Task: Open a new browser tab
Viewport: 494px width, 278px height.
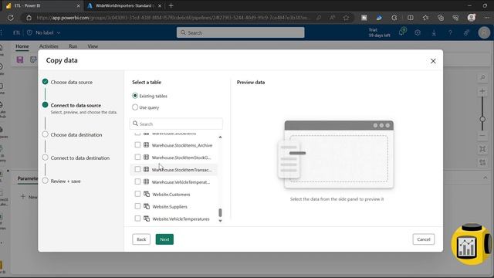Action: pyautogui.click(x=171, y=5)
